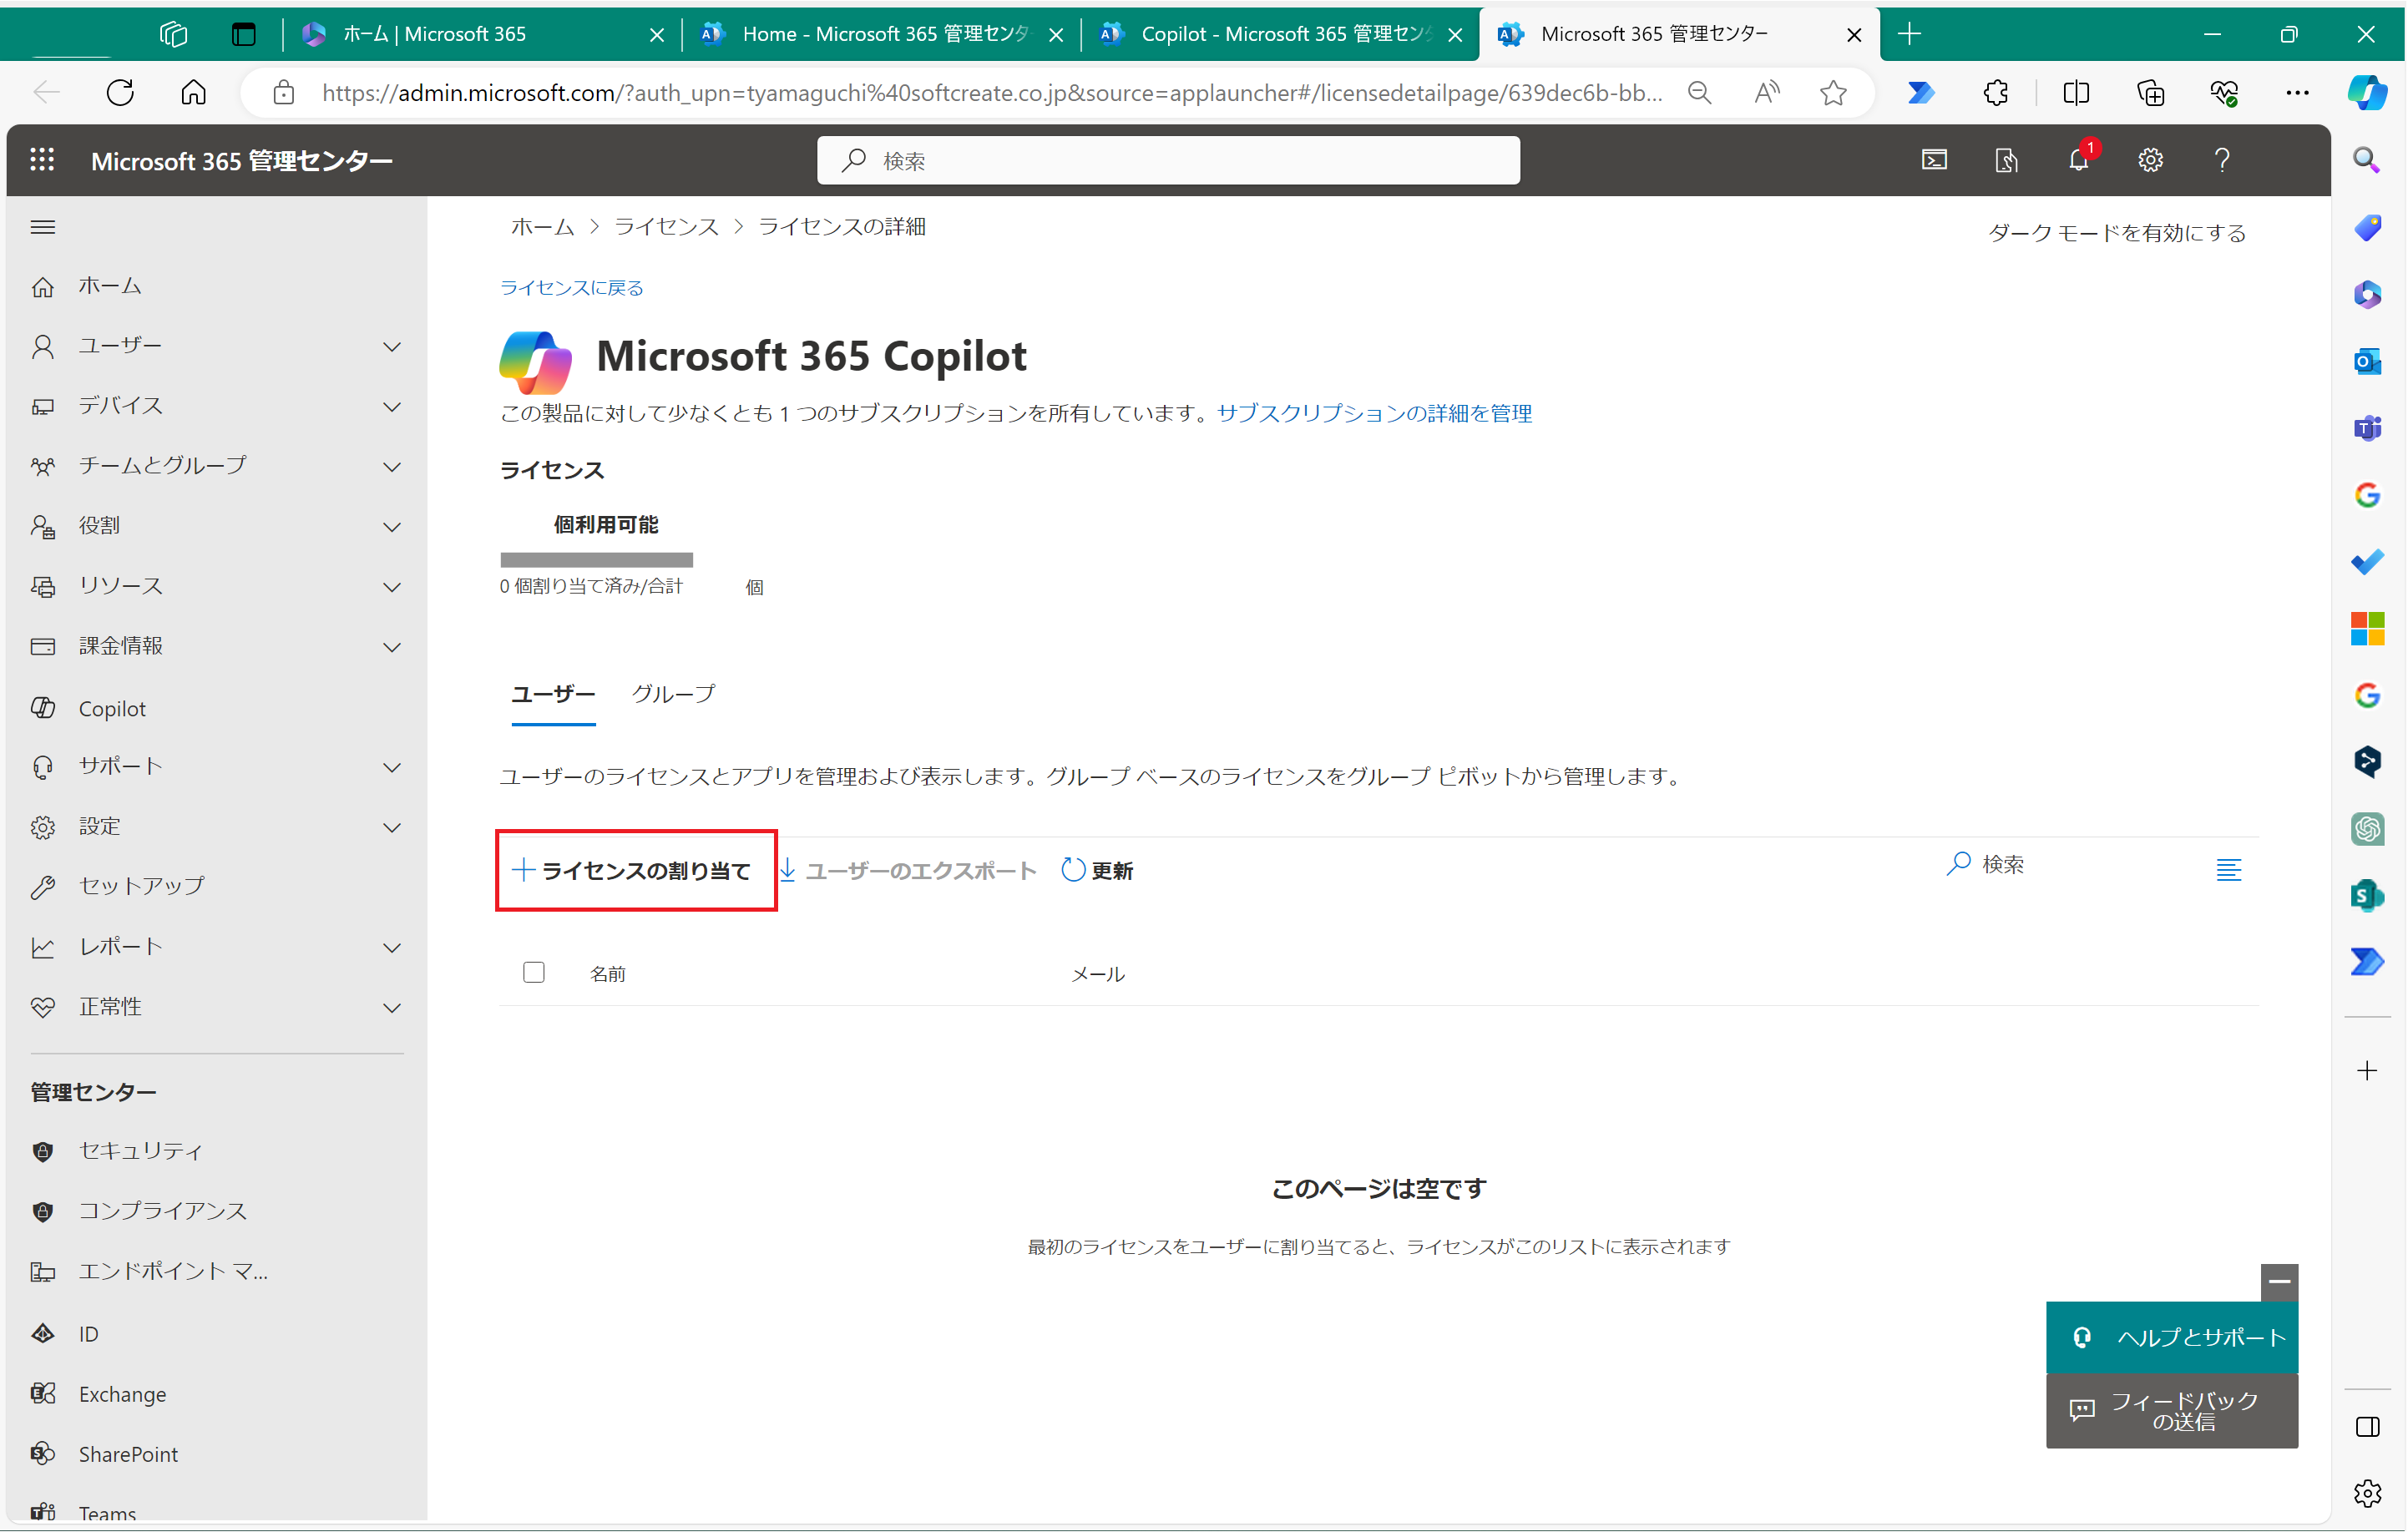Add page to favorites star icon

1833,93
